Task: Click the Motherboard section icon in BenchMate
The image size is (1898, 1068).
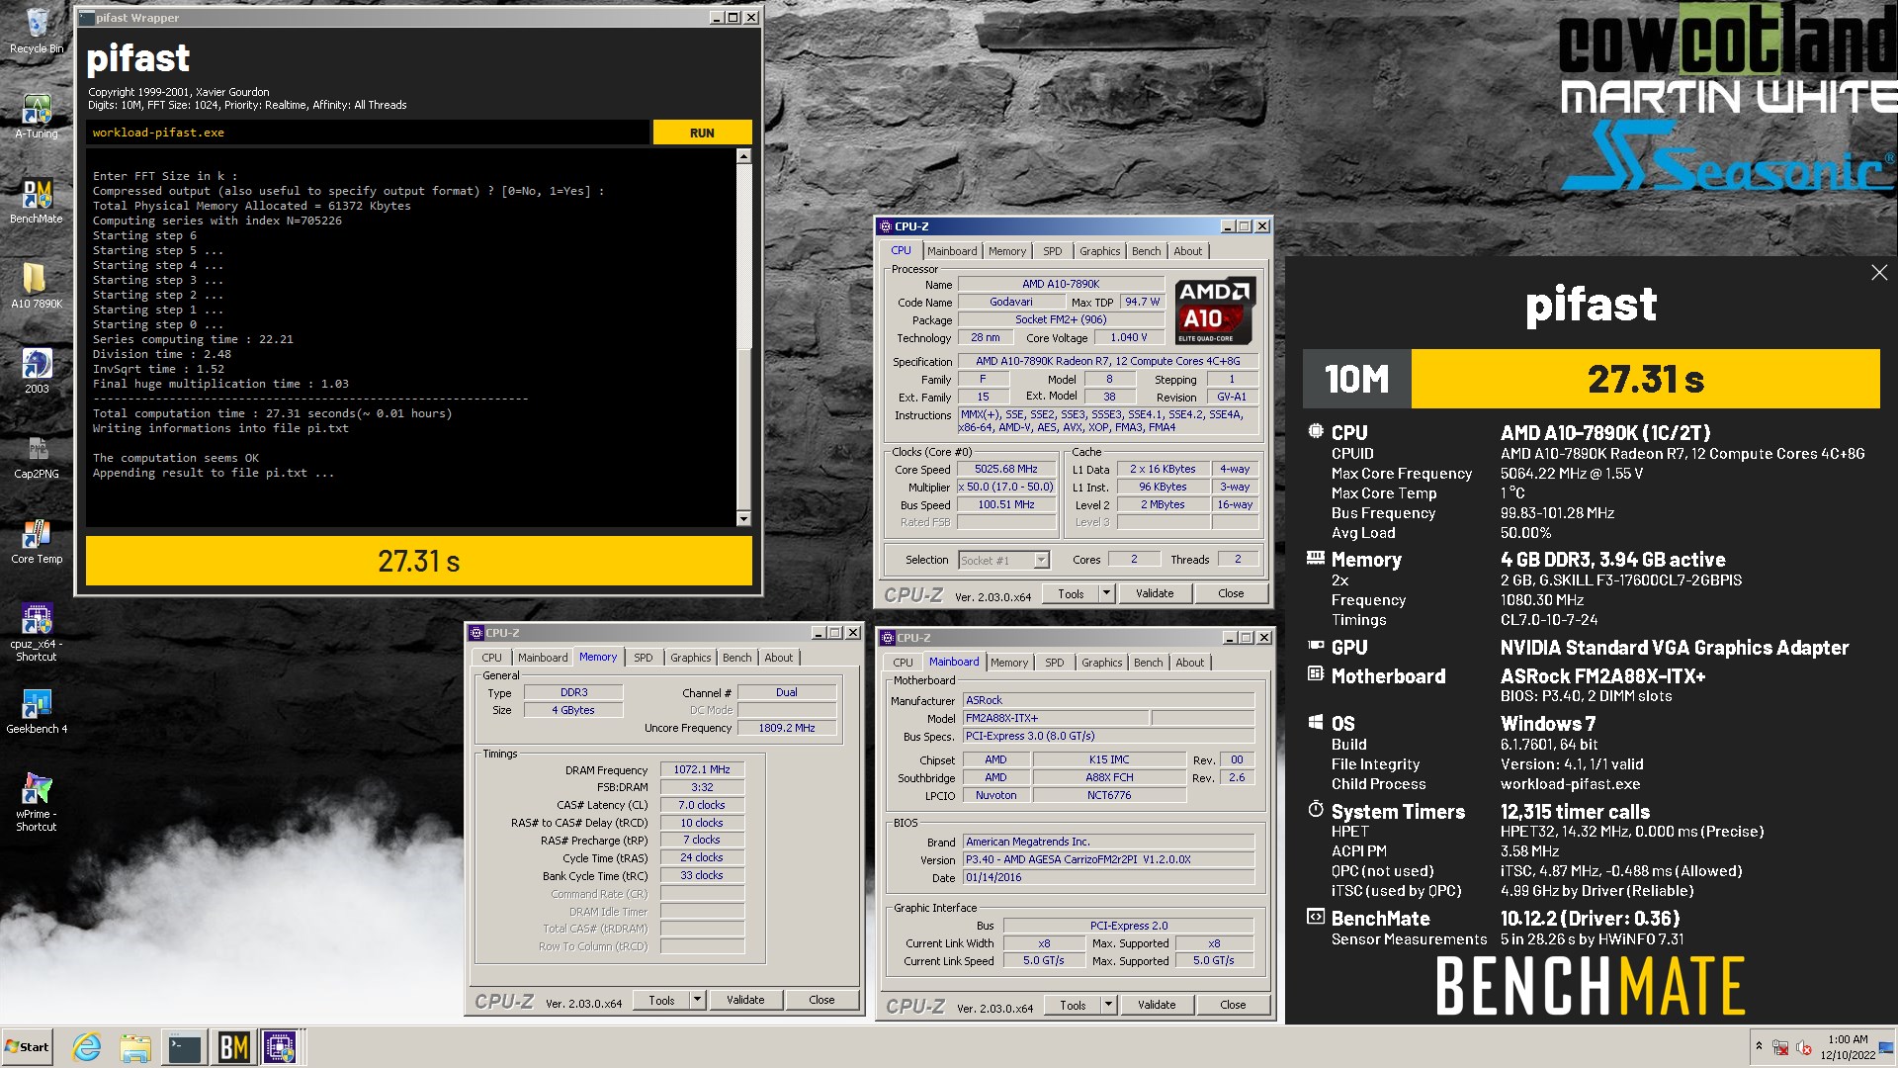Action: point(1316,674)
